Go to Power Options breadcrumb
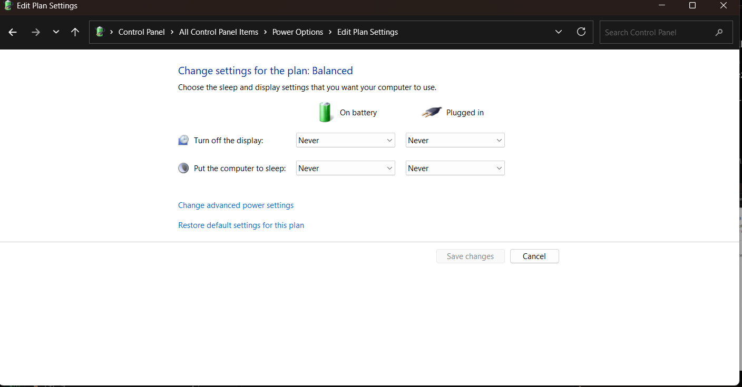The width and height of the screenshot is (742, 387). click(298, 32)
